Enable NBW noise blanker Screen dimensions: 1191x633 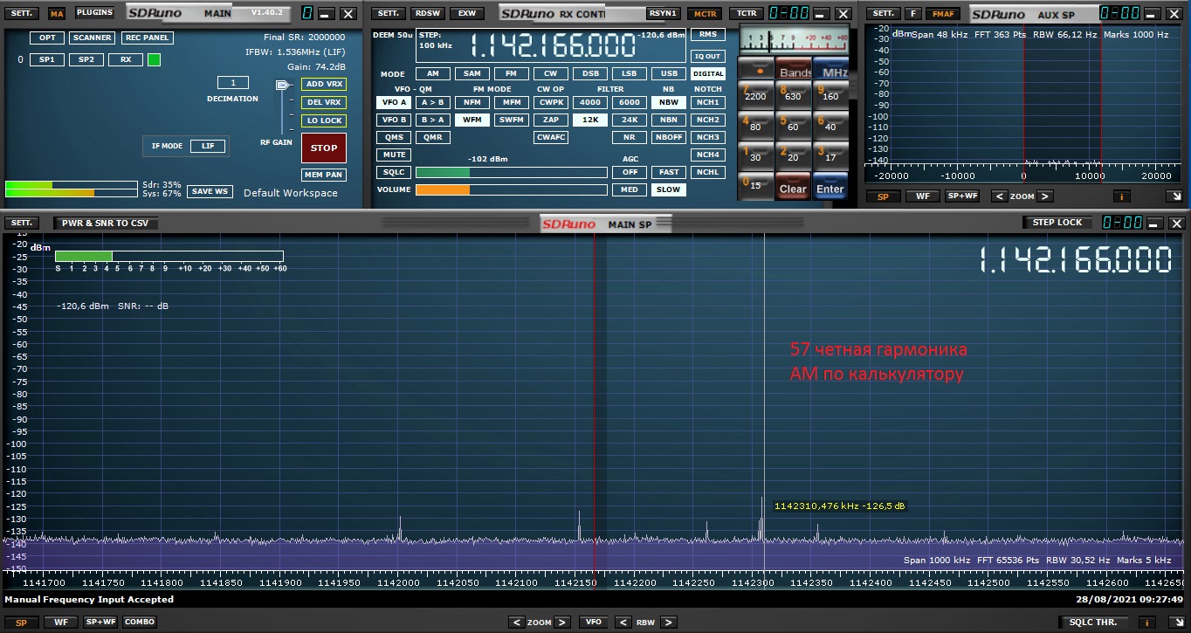668,102
